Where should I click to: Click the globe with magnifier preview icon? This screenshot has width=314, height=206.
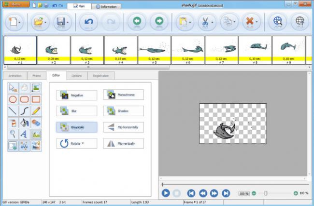[x=278, y=21]
